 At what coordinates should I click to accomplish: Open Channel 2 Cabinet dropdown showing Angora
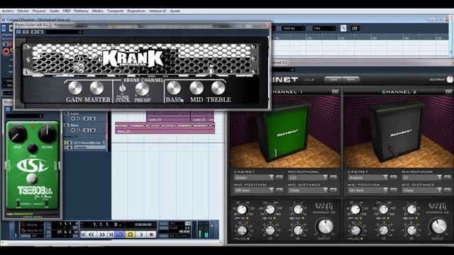tap(367, 177)
